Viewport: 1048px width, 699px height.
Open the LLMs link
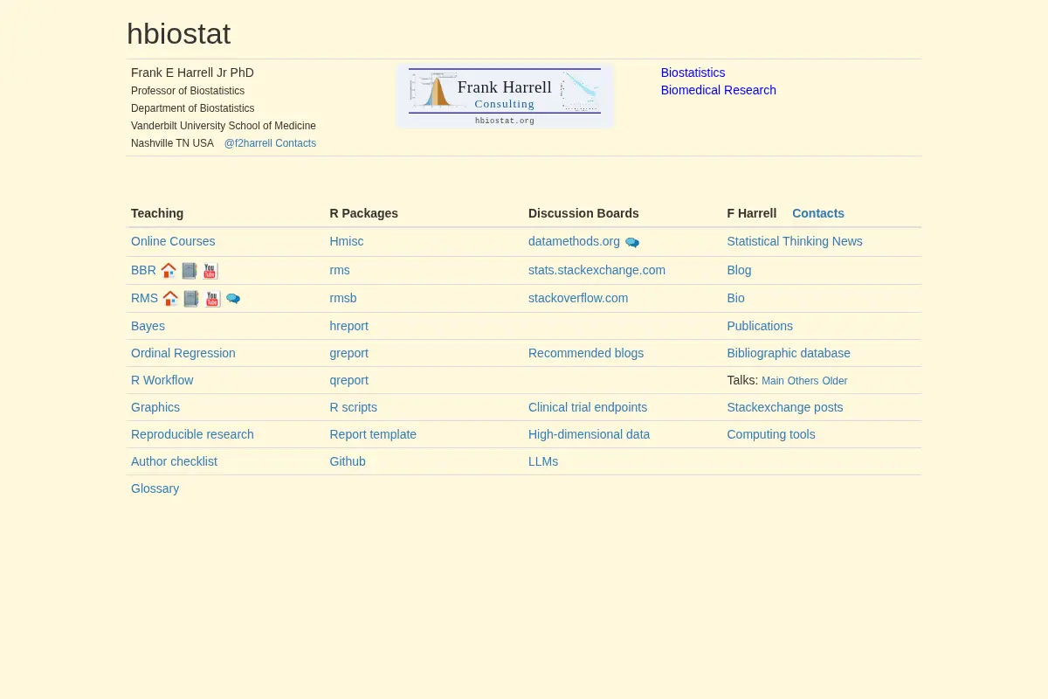tap(543, 461)
